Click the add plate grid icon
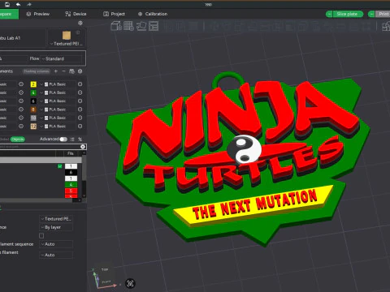Screen dimensions: 390x292 coord(128,26)
